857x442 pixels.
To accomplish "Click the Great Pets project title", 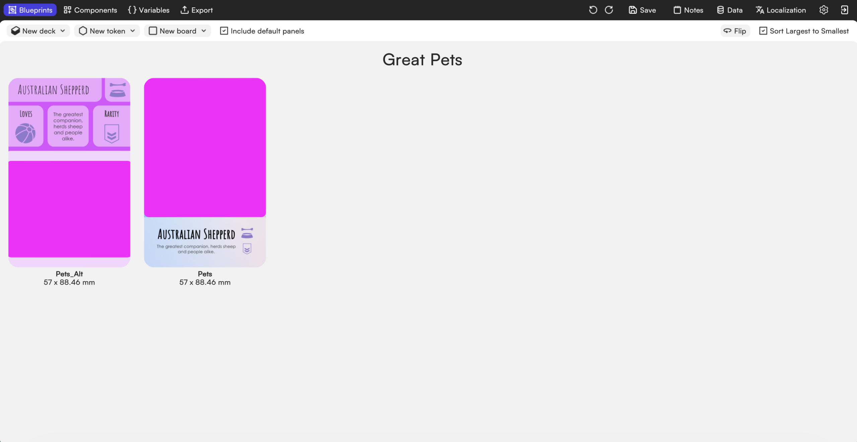I will [x=422, y=60].
